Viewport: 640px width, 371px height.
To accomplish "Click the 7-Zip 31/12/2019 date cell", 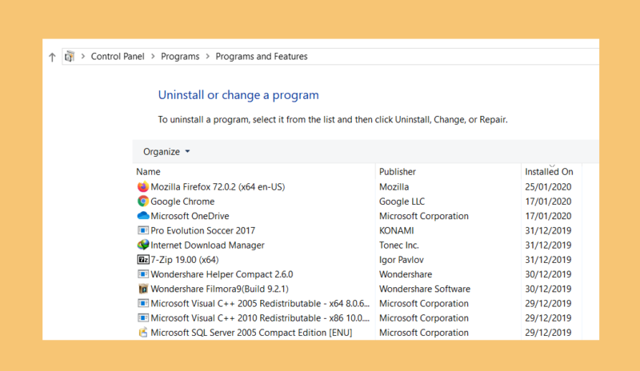I will [548, 260].
